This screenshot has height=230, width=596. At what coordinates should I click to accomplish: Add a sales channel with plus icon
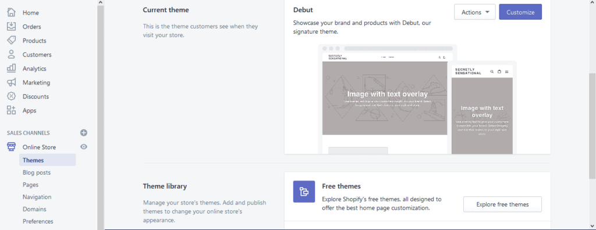coord(84,133)
